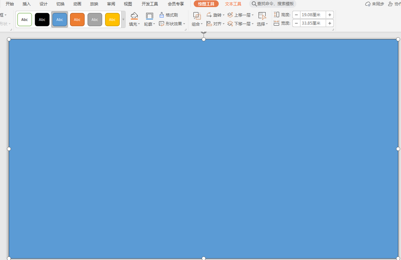Click the 选择 selection pane icon
Viewport: 401px width, 260px height.
point(262,16)
